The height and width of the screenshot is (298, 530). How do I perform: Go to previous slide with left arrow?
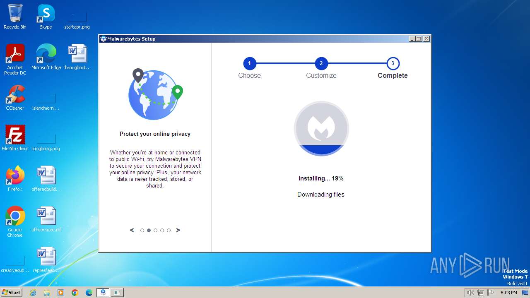pyautogui.click(x=132, y=230)
